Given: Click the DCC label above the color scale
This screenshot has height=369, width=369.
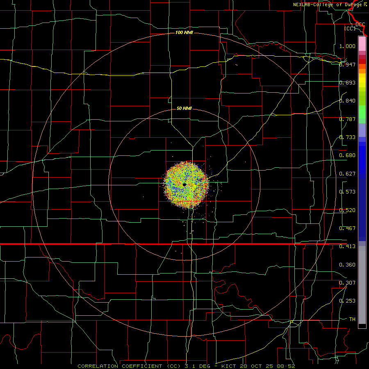Looking at the screenshot, I should click(360, 24).
